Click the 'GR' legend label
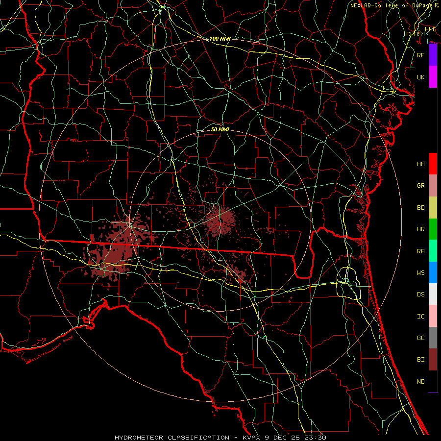441x441 pixels. pyautogui.click(x=421, y=186)
